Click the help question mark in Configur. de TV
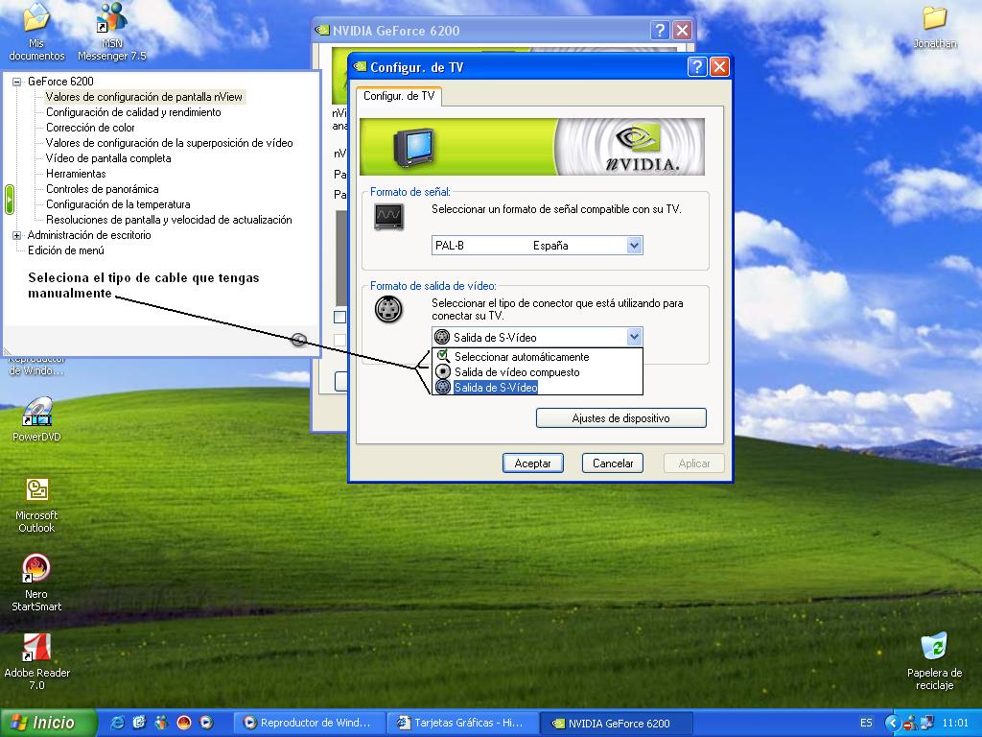 [697, 67]
